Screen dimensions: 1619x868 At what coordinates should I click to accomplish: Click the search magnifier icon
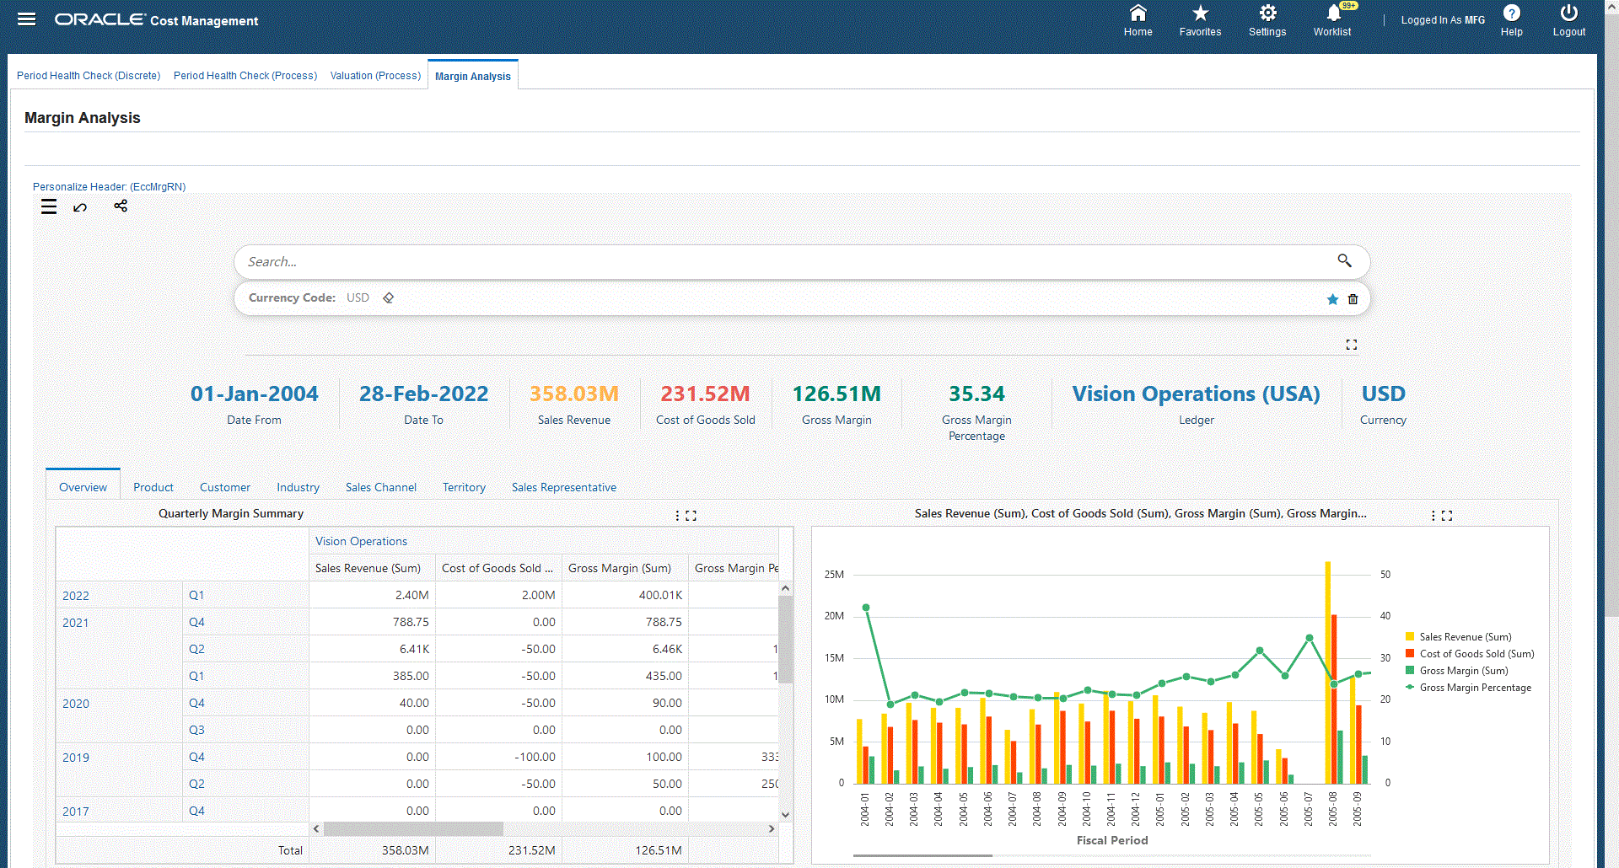[x=1344, y=261]
